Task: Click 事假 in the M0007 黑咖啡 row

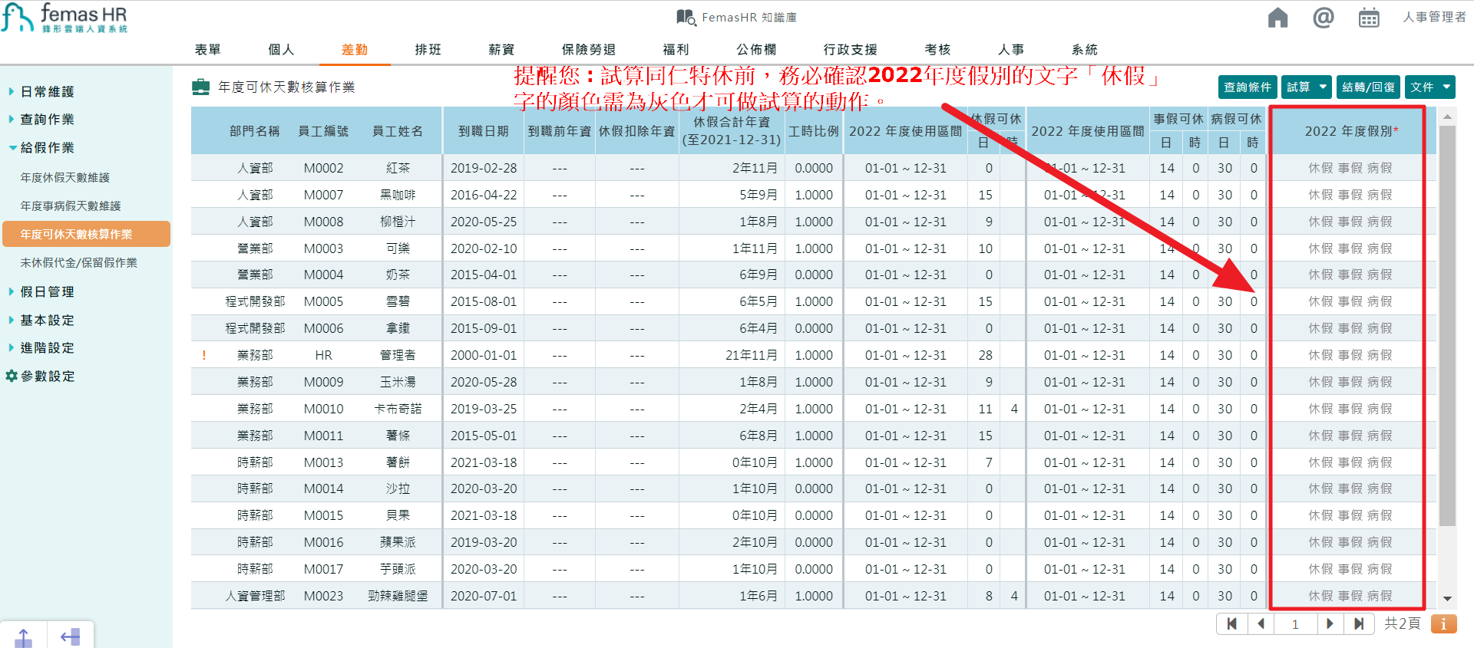Action: (1350, 195)
